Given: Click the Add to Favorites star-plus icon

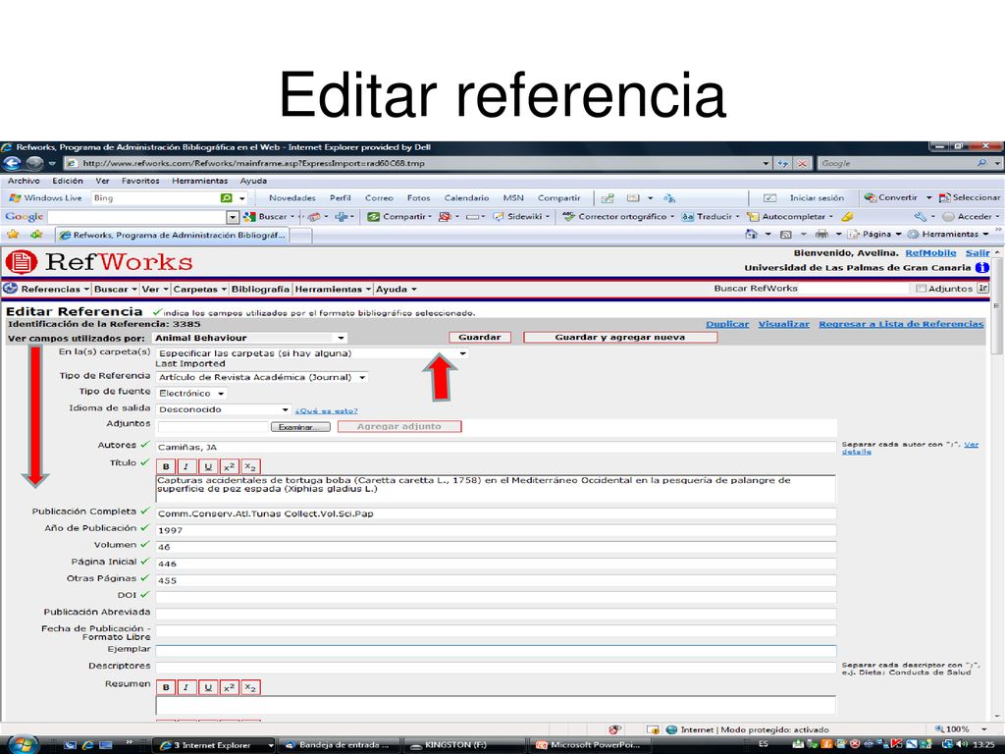Looking at the screenshot, I should click(36, 235).
